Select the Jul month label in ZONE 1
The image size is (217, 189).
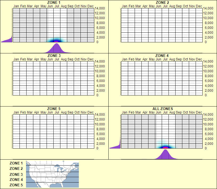(x=57, y=6)
